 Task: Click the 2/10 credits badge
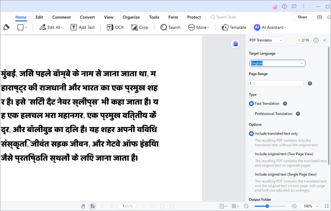pyautogui.click(x=303, y=40)
